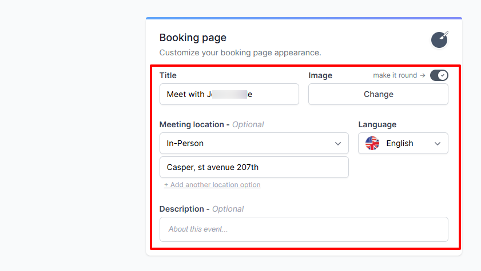Click the Booking page heading
This screenshot has height=271, width=481.
coord(193,38)
